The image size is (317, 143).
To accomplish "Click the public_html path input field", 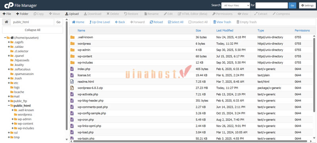I will point(32,22).
